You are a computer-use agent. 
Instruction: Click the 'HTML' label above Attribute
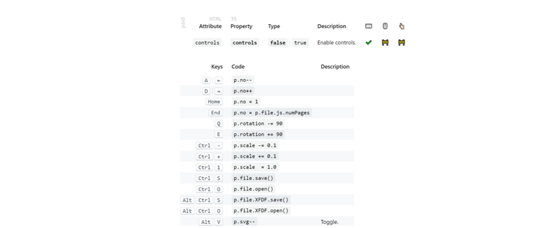click(x=215, y=19)
